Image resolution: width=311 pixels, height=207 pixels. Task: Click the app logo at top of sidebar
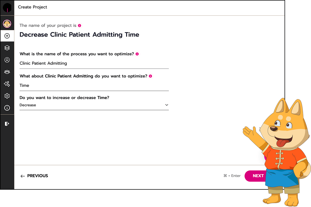pyautogui.click(x=7, y=8)
